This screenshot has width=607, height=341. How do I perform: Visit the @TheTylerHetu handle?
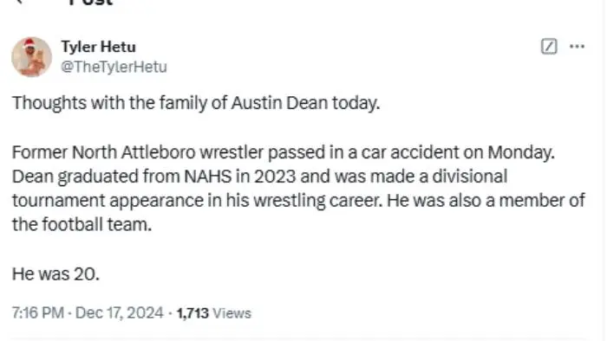[114, 67]
